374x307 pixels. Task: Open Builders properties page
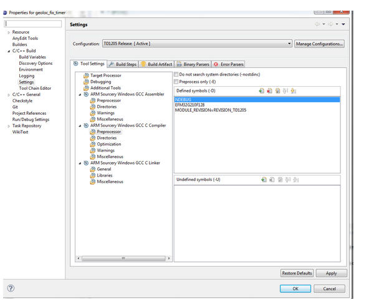click(x=20, y=45)
